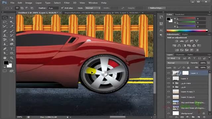
Task: Choose Add to selection mode
Action: coord(22,8)
